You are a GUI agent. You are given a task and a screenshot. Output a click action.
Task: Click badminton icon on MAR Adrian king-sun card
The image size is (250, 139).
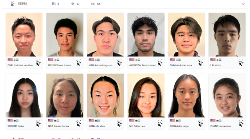tap(119, 63)
